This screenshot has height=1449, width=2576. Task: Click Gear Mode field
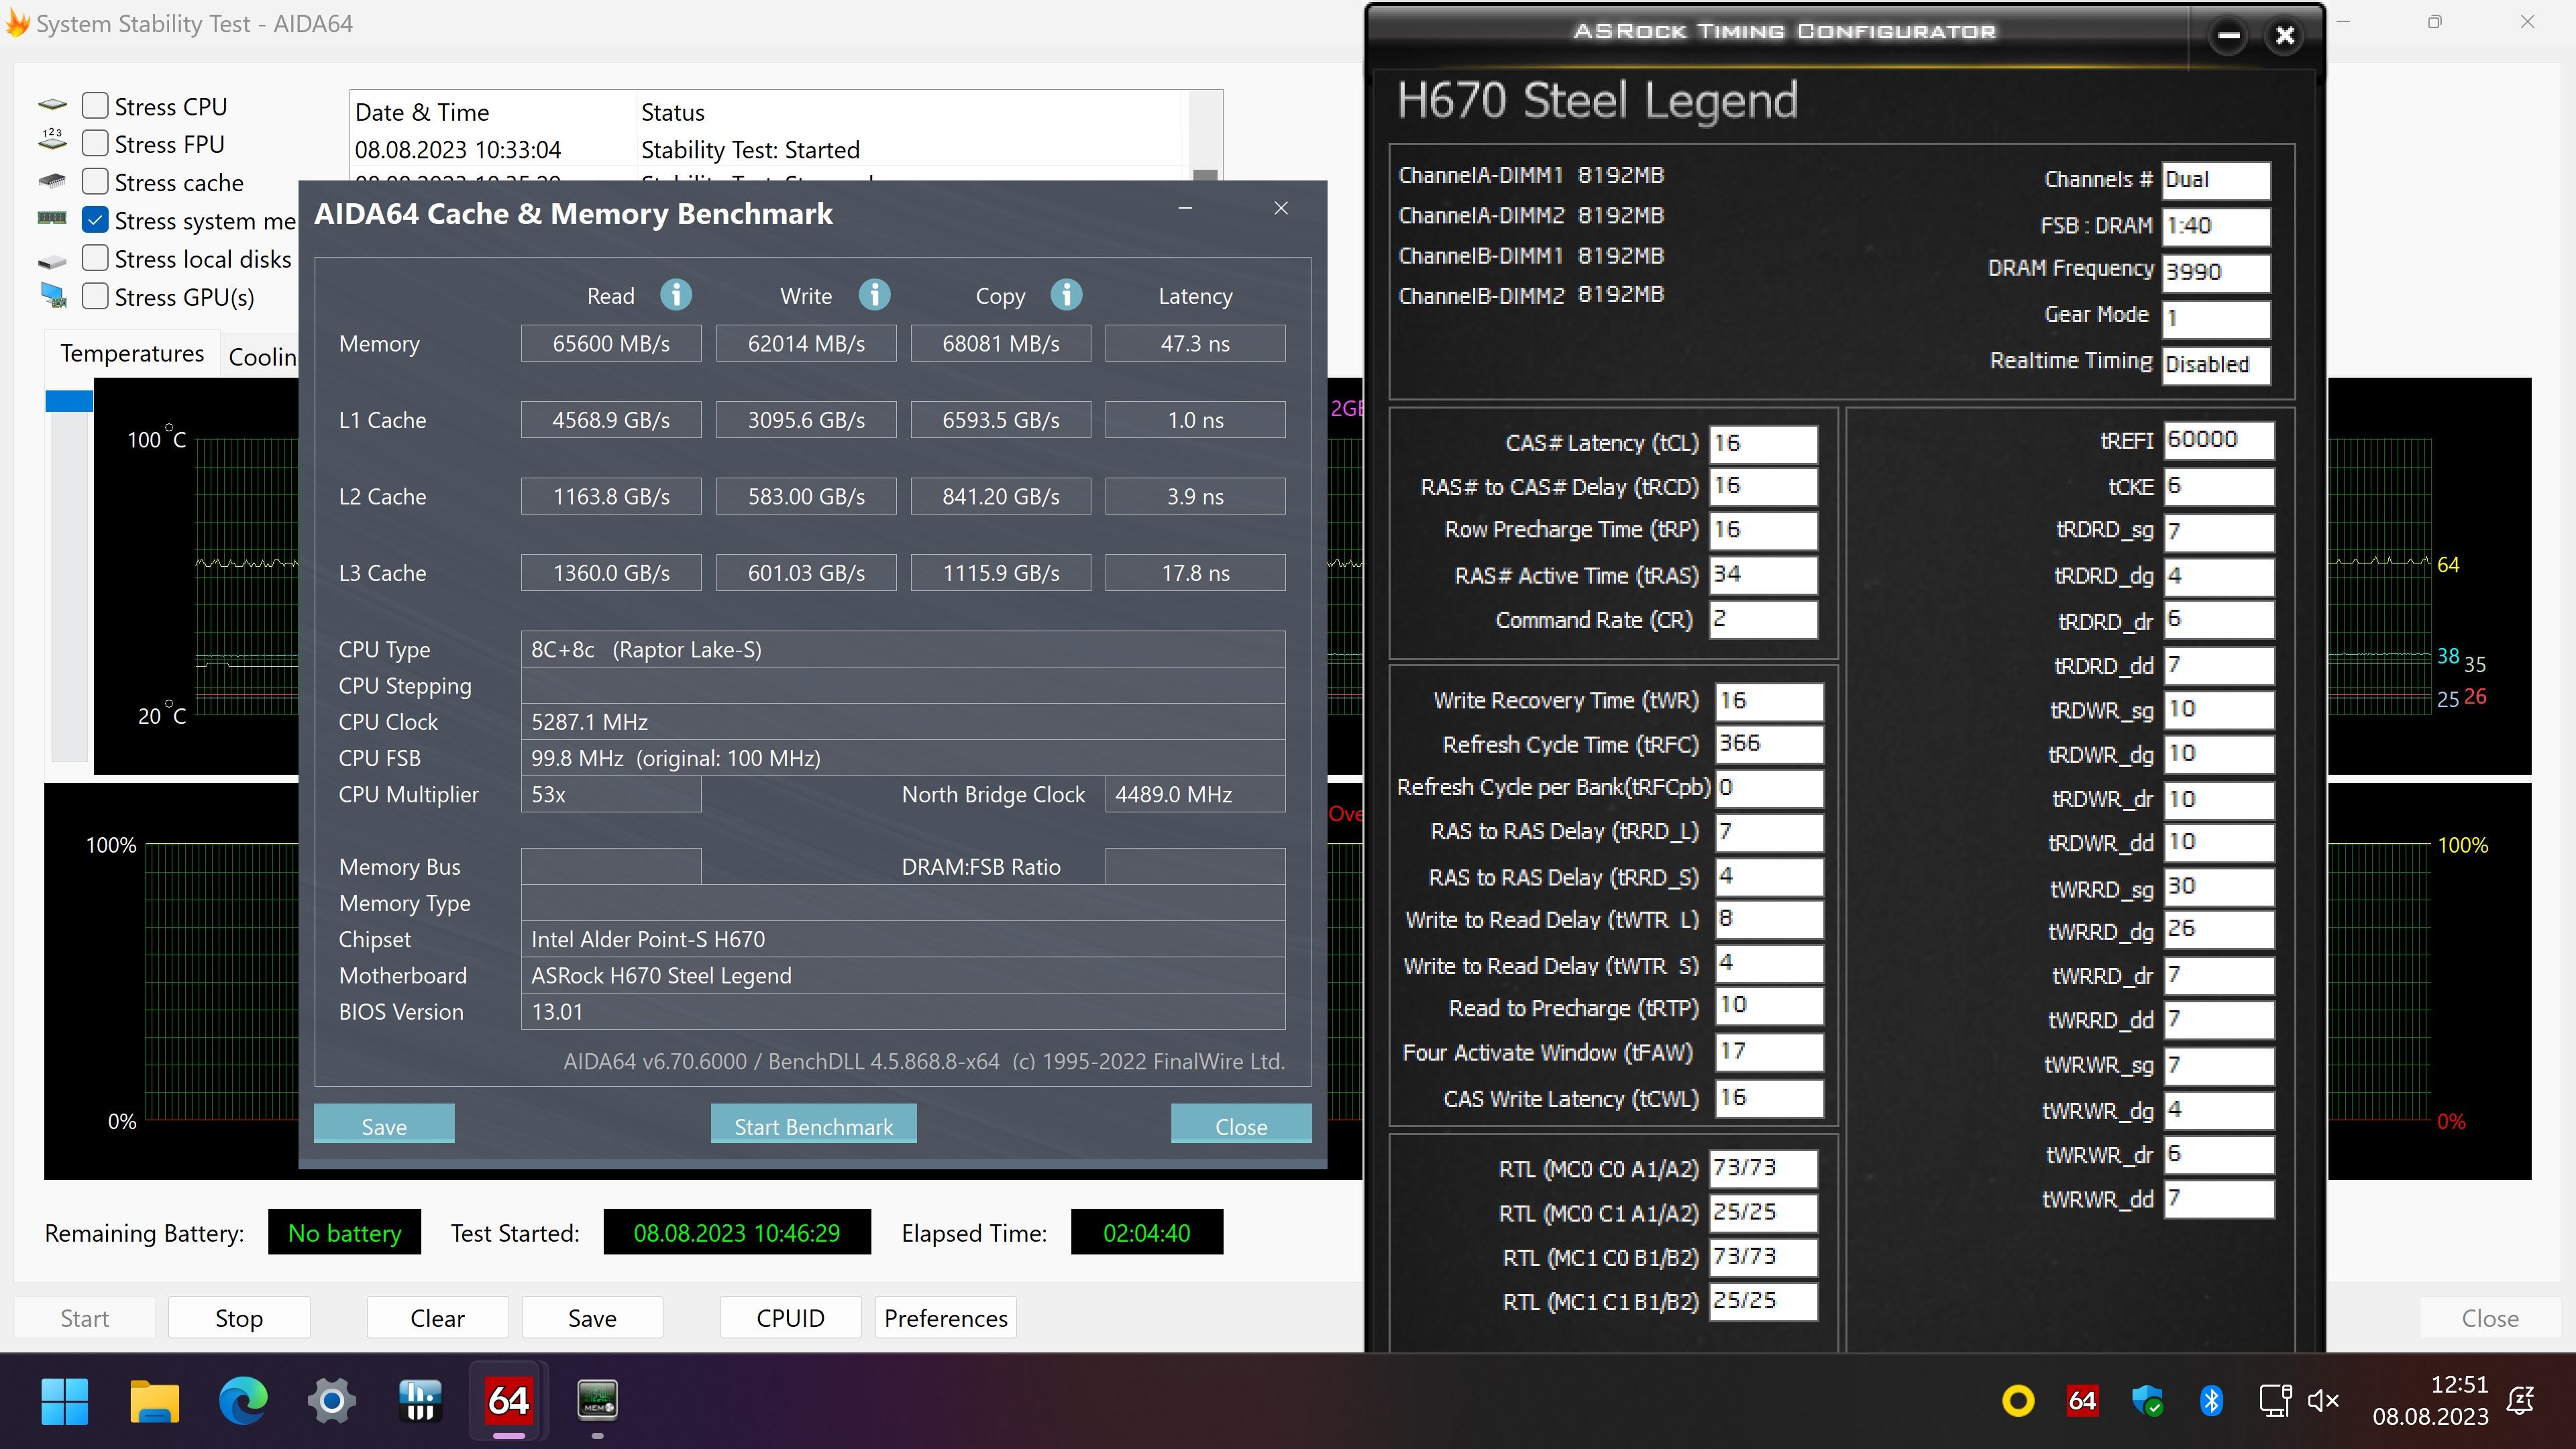[x=2216, y=319]
